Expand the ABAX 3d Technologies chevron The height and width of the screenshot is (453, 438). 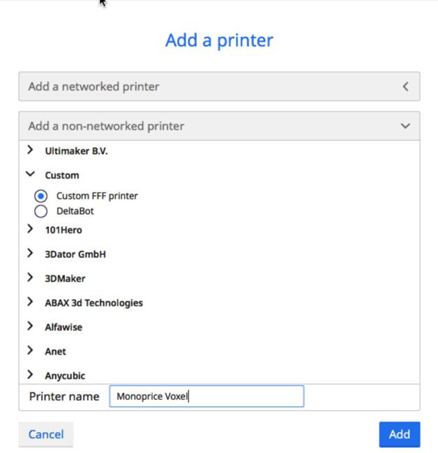(30, 302)
